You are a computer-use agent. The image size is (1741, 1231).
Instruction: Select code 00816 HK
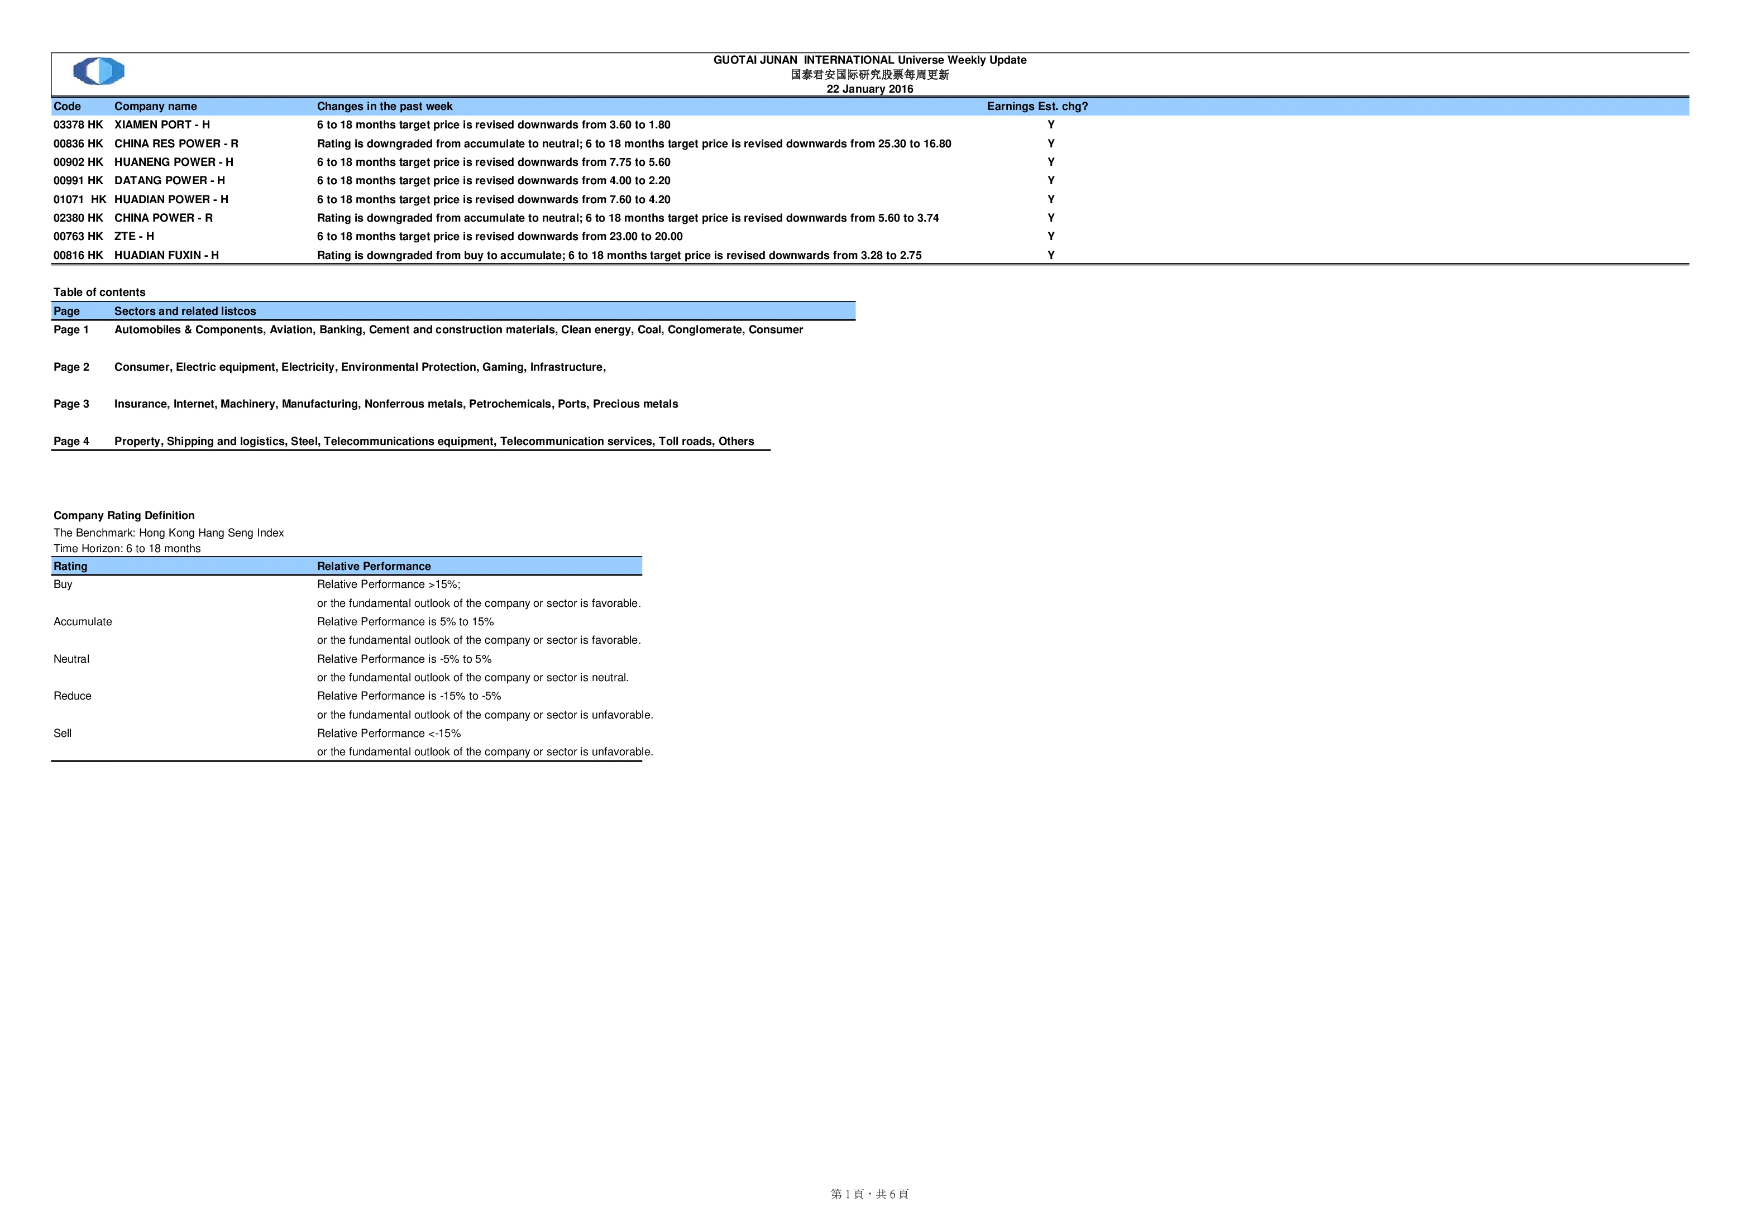coord(78,256)
